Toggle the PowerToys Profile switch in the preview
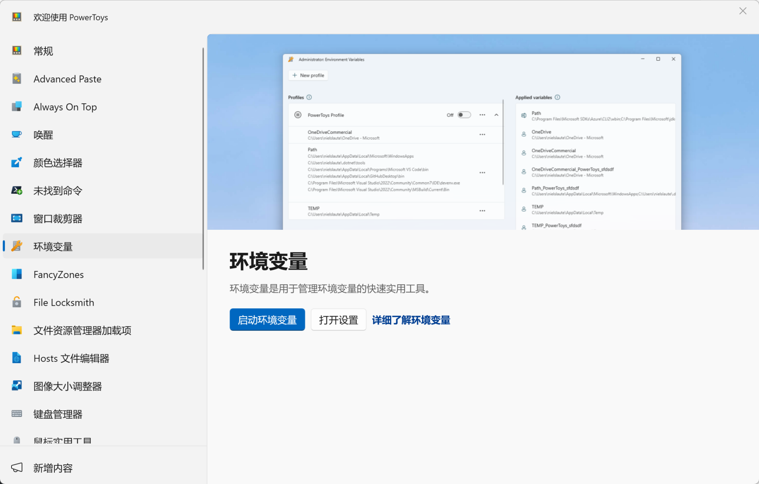 tap(464, 115)
